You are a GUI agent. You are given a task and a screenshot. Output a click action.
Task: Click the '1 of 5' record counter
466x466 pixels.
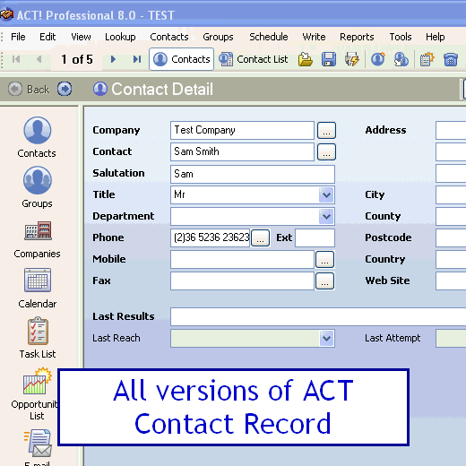point(77,59)
